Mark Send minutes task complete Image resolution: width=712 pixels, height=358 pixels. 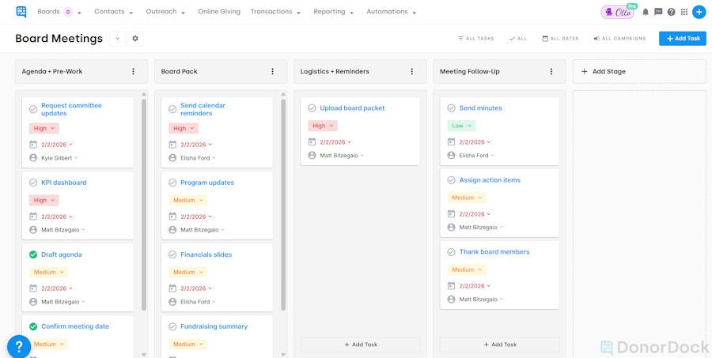pos(452,108)
